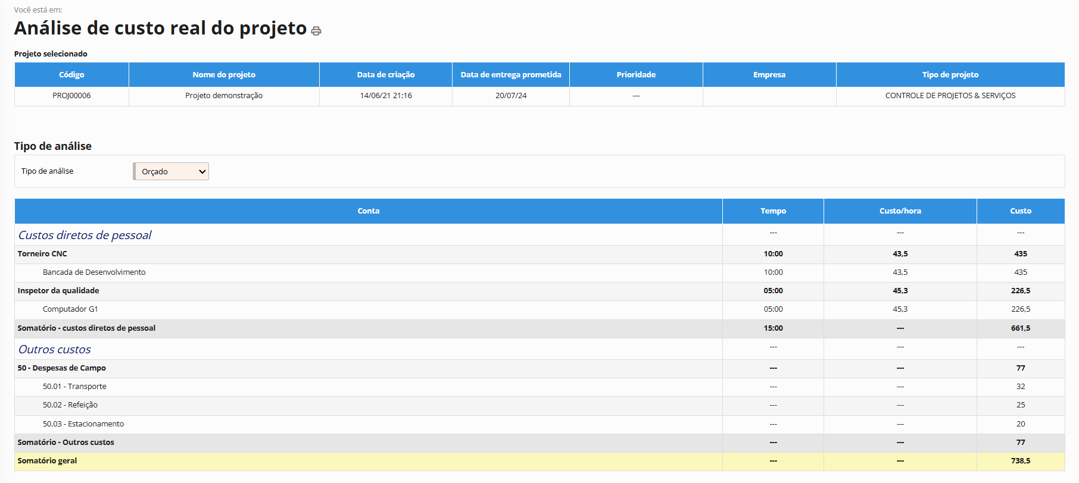1079x483 pixels.
Task: Click the Código column header
Action: point(71,75)
